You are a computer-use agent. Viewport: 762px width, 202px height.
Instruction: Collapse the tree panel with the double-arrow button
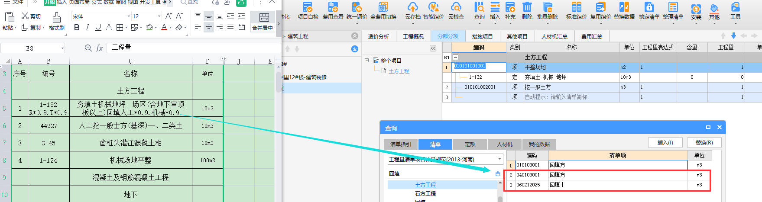[x=433, y=48]
